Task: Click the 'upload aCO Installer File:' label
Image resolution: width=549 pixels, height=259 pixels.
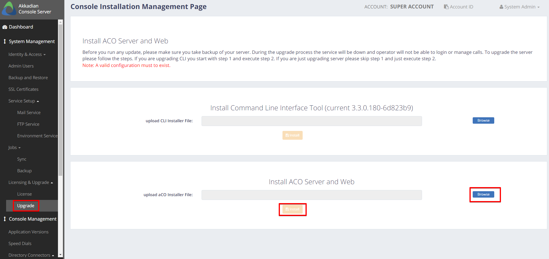Action: point(168,195)
